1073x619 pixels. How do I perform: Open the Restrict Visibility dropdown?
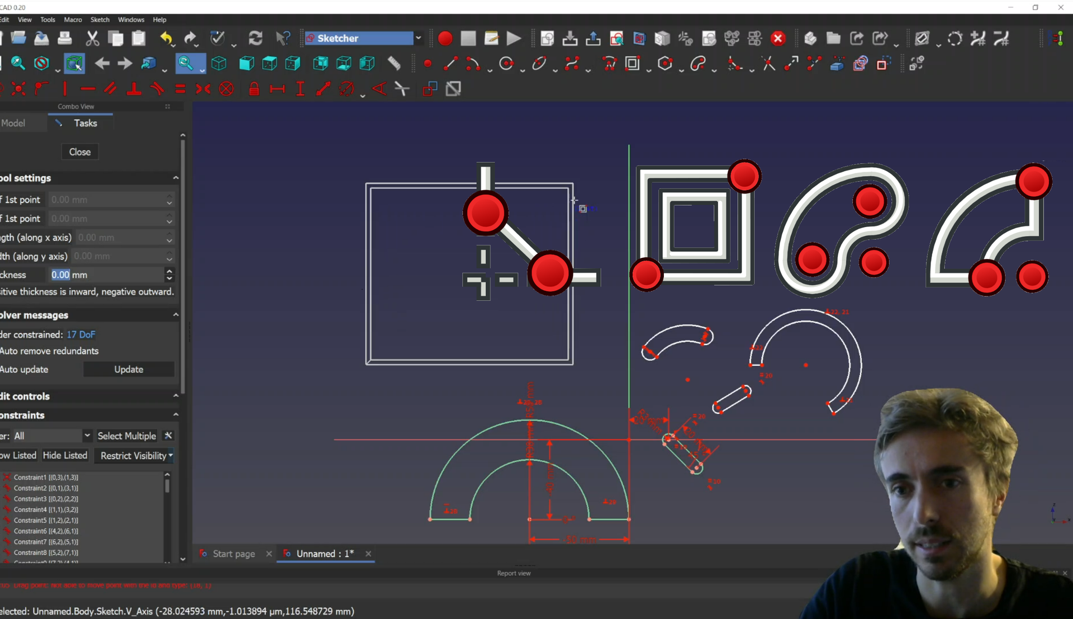[170, 456]
